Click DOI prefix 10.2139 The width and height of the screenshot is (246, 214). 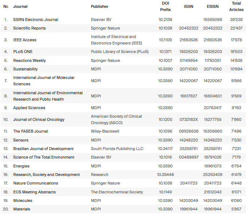(165, 20)
